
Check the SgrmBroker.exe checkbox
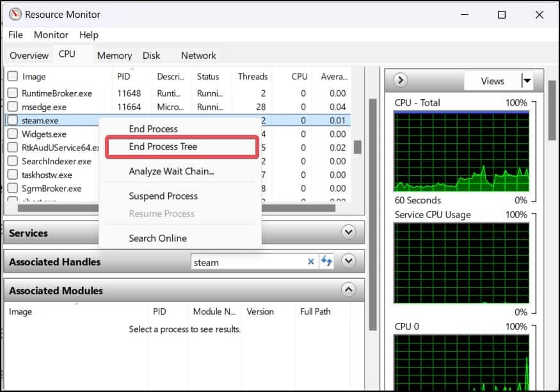13,188
